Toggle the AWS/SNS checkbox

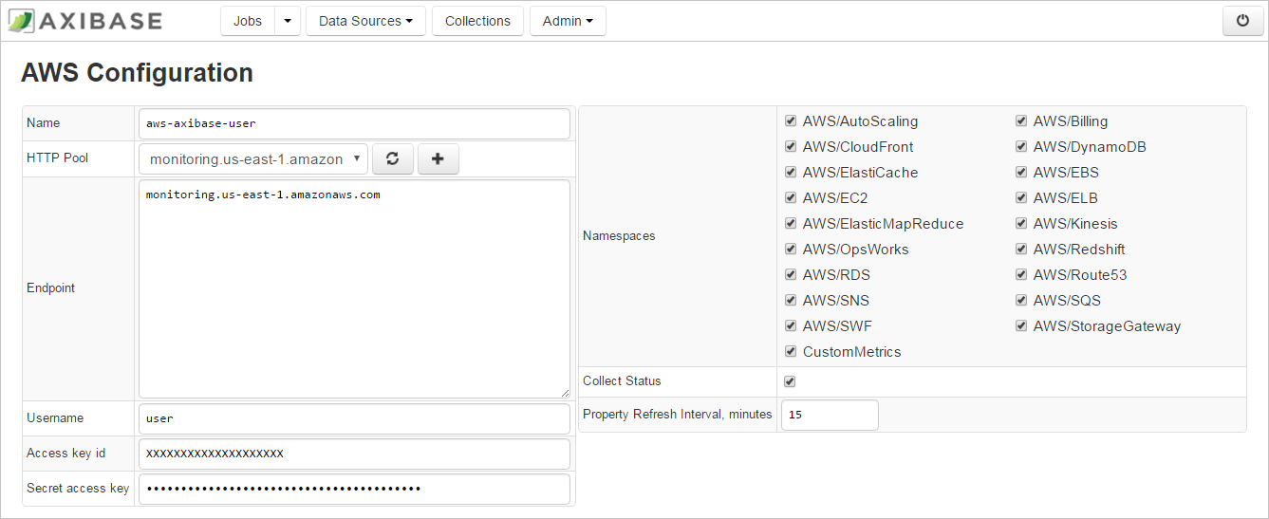pos(791,301)
